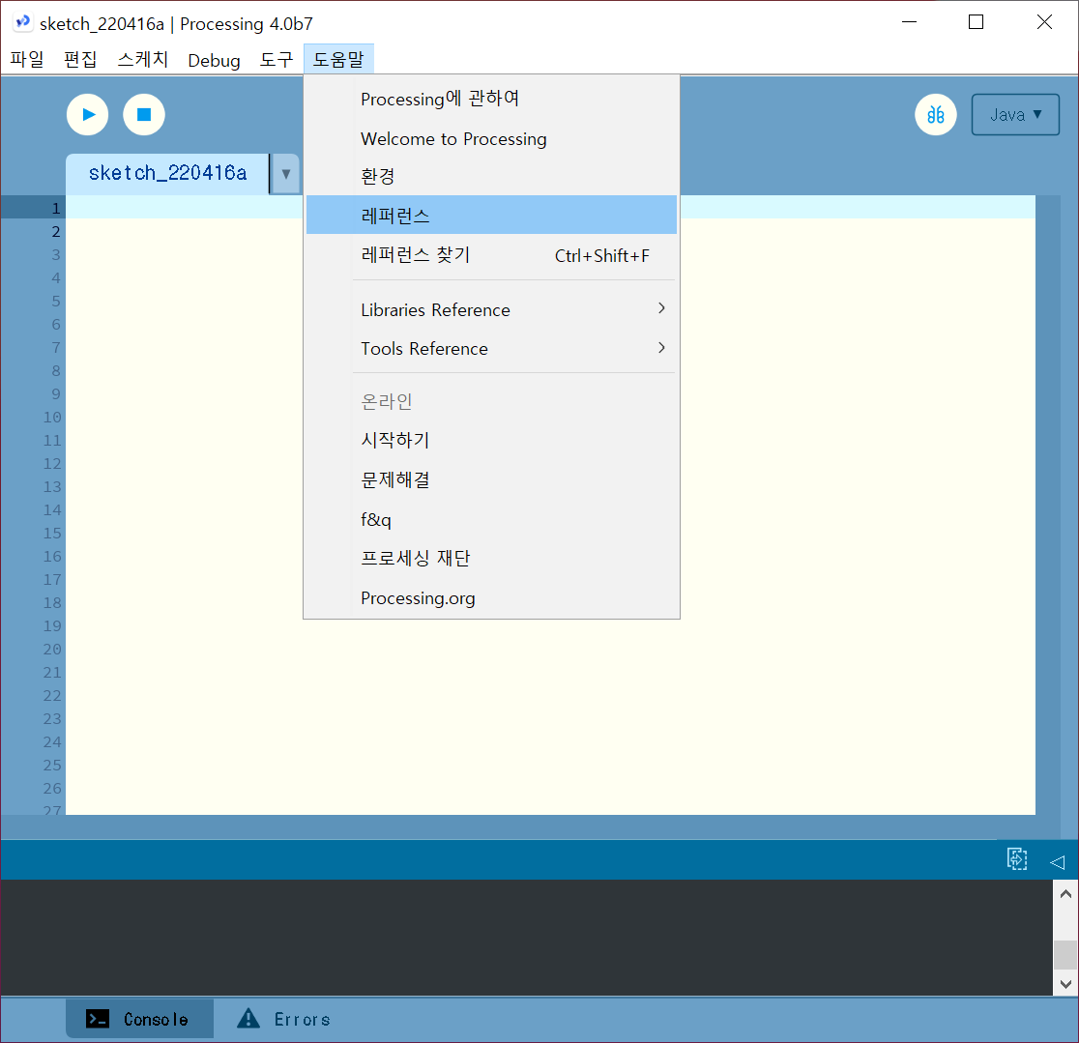Run the sketch with the play button
Screen dimensions: 1079x1043
pos(87,114)
